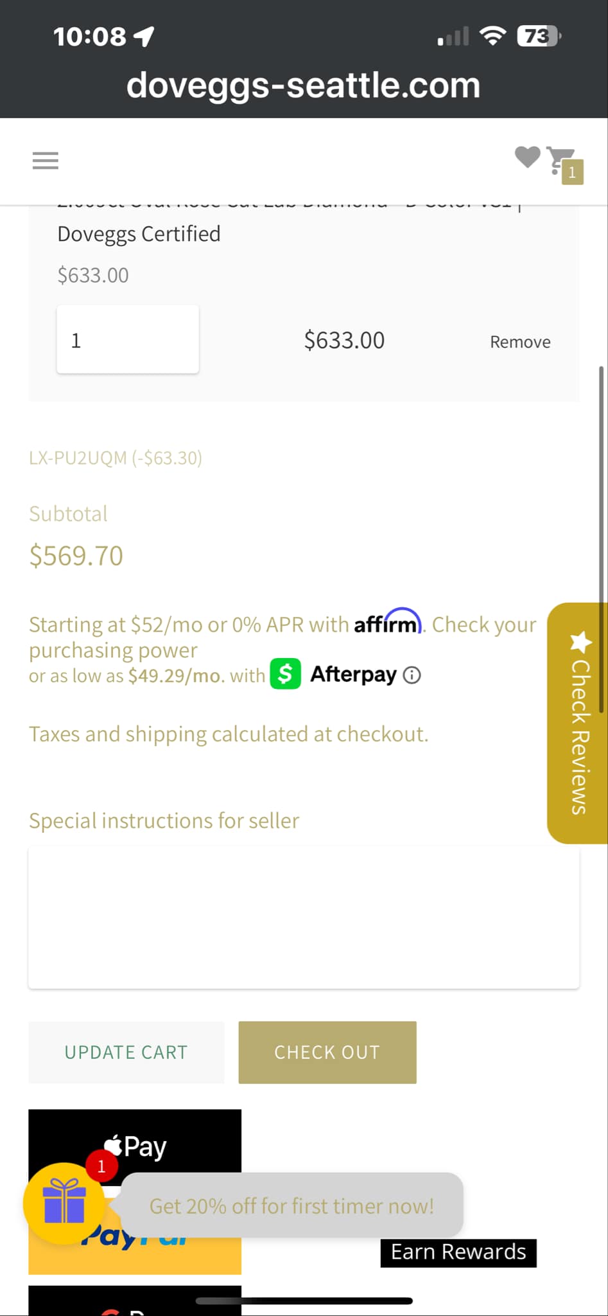Tap the Afterpay info icon
608x1316 pixels.
pyautogui.click(x=412, y=675)
